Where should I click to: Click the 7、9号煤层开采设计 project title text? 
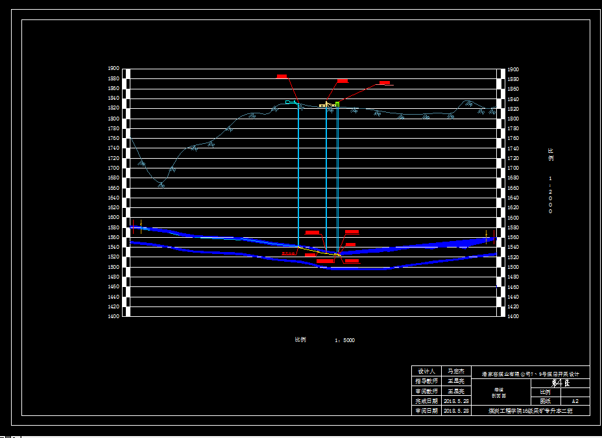coord(530,374)
